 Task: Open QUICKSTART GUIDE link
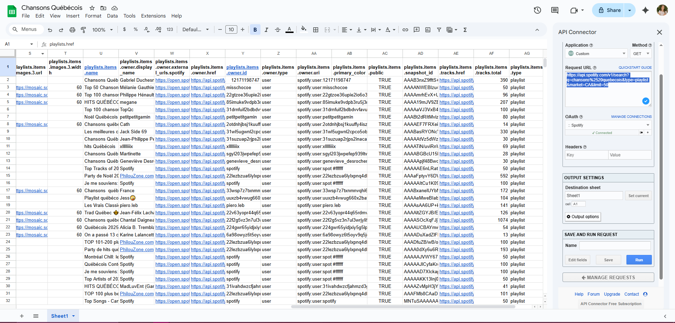coord(635,68)
